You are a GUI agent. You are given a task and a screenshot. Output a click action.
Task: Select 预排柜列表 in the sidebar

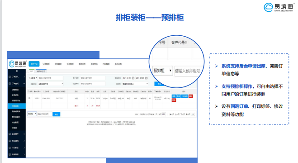click(16, 111)
